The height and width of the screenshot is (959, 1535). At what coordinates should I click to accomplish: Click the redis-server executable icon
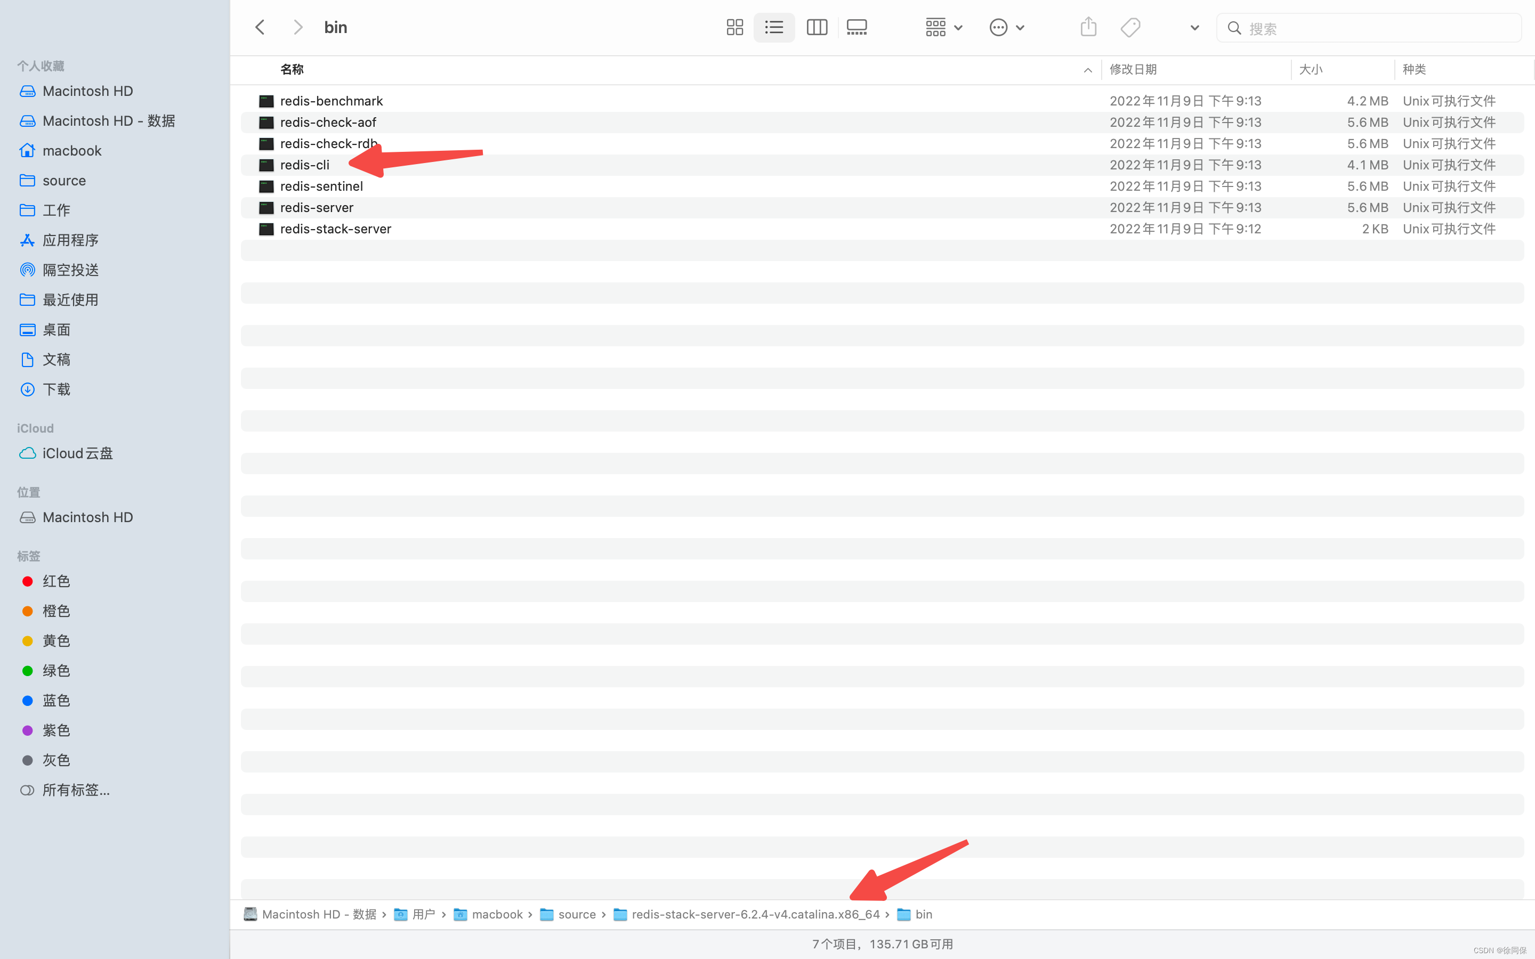click(266, 207)
